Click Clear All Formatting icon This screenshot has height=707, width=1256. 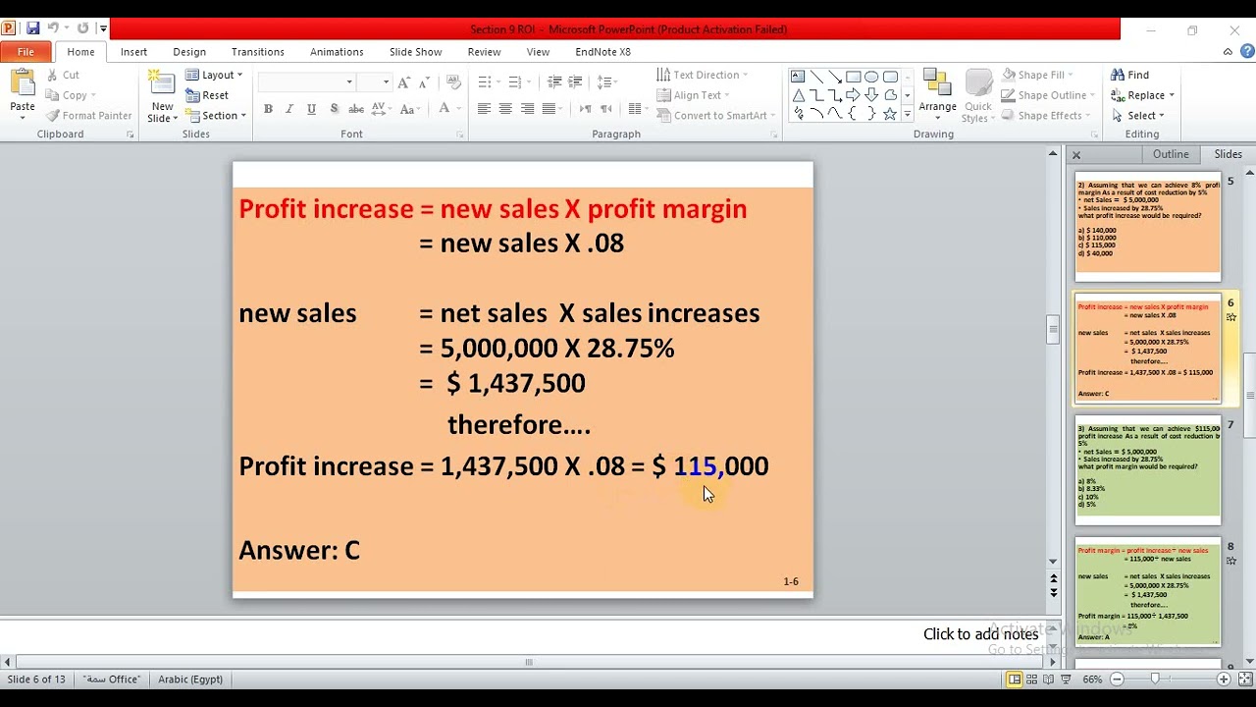click(x=452, y=82)
